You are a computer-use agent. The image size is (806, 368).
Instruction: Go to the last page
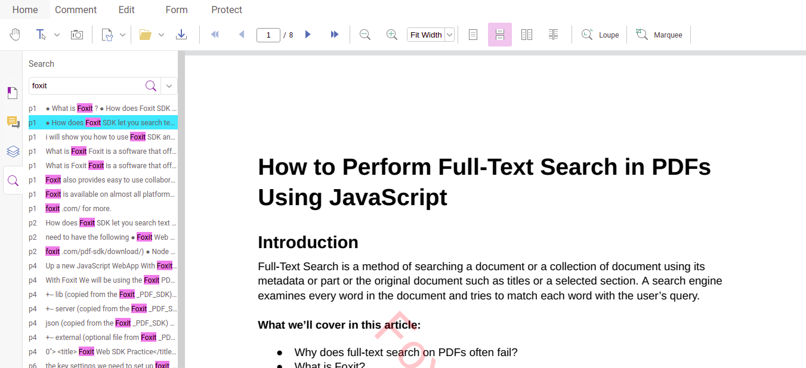click(334, 34)
